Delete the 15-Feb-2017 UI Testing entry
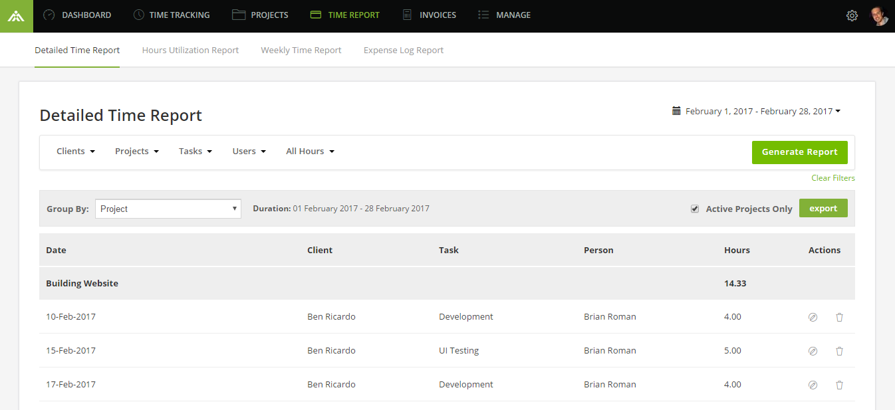 pyautogui.click(x=839, y=351)
